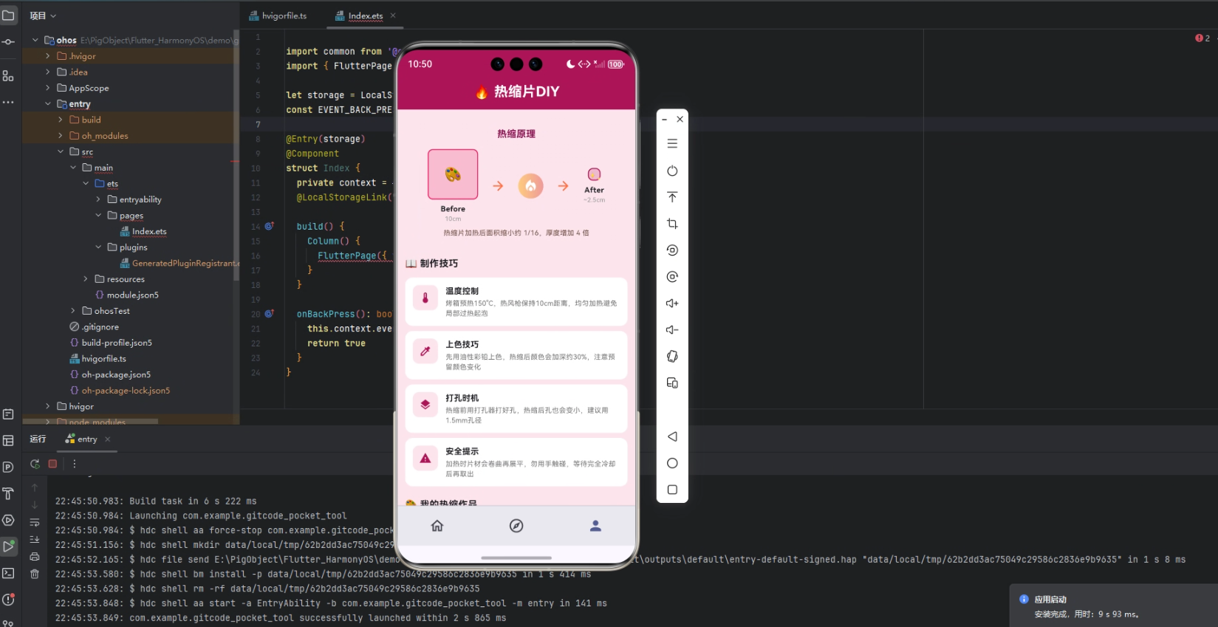This screenshot has width=1218, height=627.
Task: Collapse the entry module folder
Action: point(48,104)
